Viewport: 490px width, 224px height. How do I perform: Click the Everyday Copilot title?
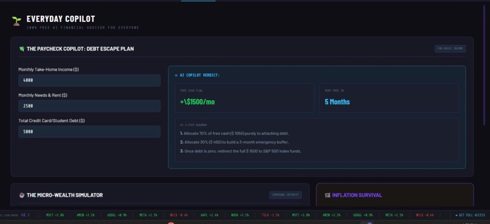tap(61, 19)
